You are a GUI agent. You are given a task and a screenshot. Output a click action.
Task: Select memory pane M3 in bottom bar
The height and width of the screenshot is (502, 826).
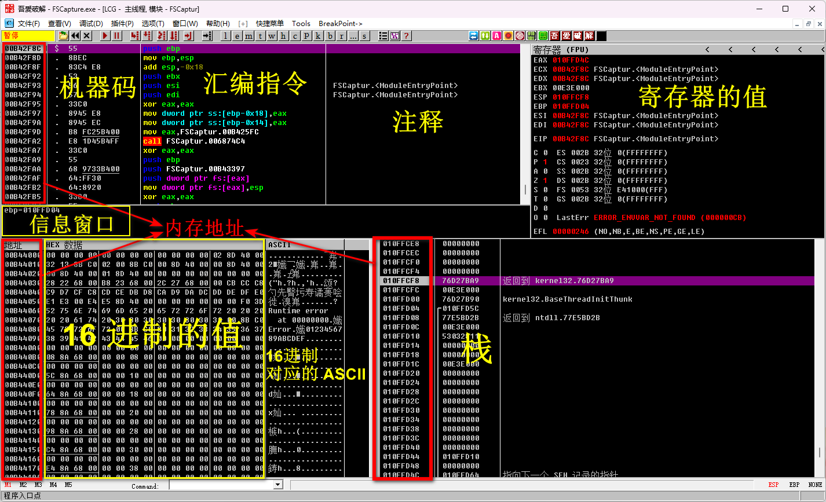pos(38,485)
